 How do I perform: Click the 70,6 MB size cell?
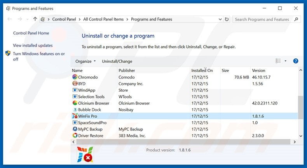pyautogui.click(x=242, y=77)
